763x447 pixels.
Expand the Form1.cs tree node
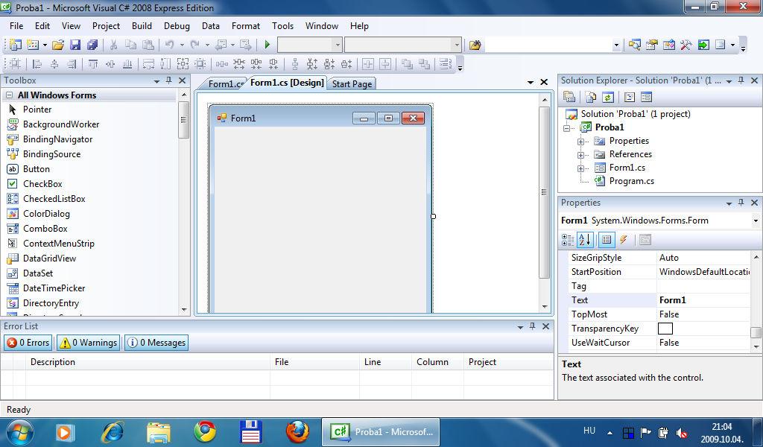[580, 168]
